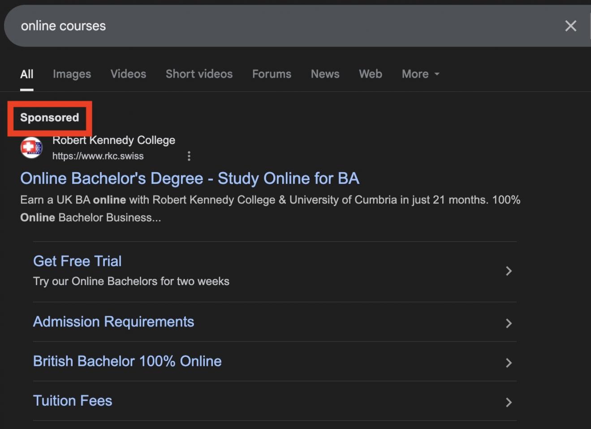The width and height of the screenshot is (591, 429).
Task: Click the chevron next to Admission Requirements
Action: (509, 323)
